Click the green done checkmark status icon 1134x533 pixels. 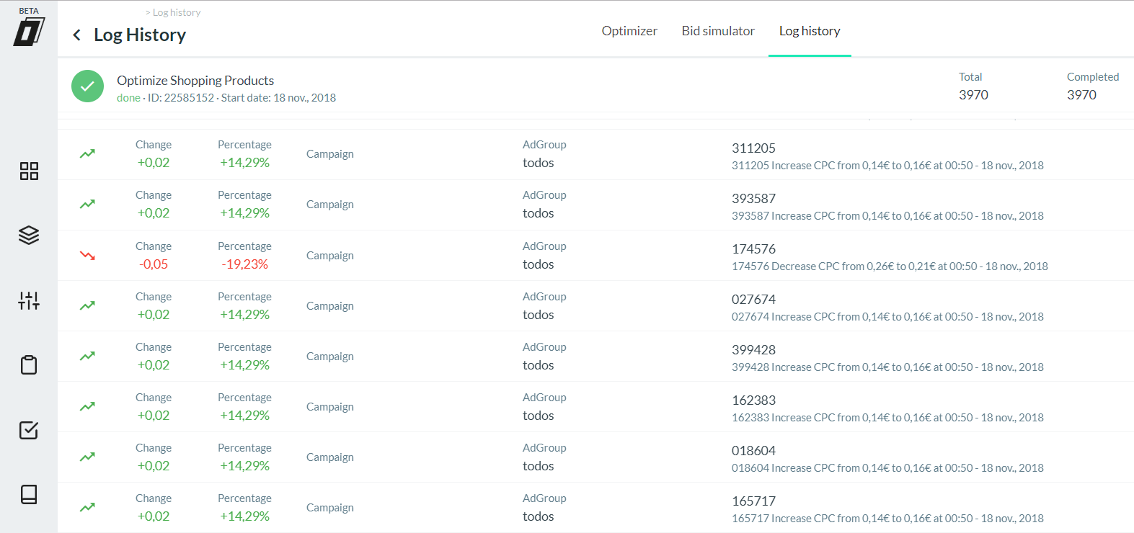click(87, 86)
